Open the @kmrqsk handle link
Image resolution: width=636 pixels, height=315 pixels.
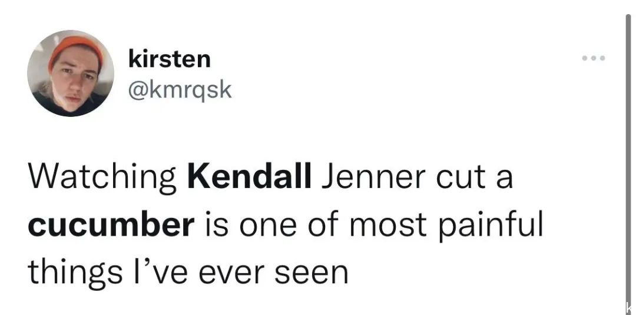coord(180,91)
